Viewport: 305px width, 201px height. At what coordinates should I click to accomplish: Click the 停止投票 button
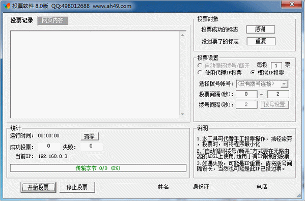point(77,187)
